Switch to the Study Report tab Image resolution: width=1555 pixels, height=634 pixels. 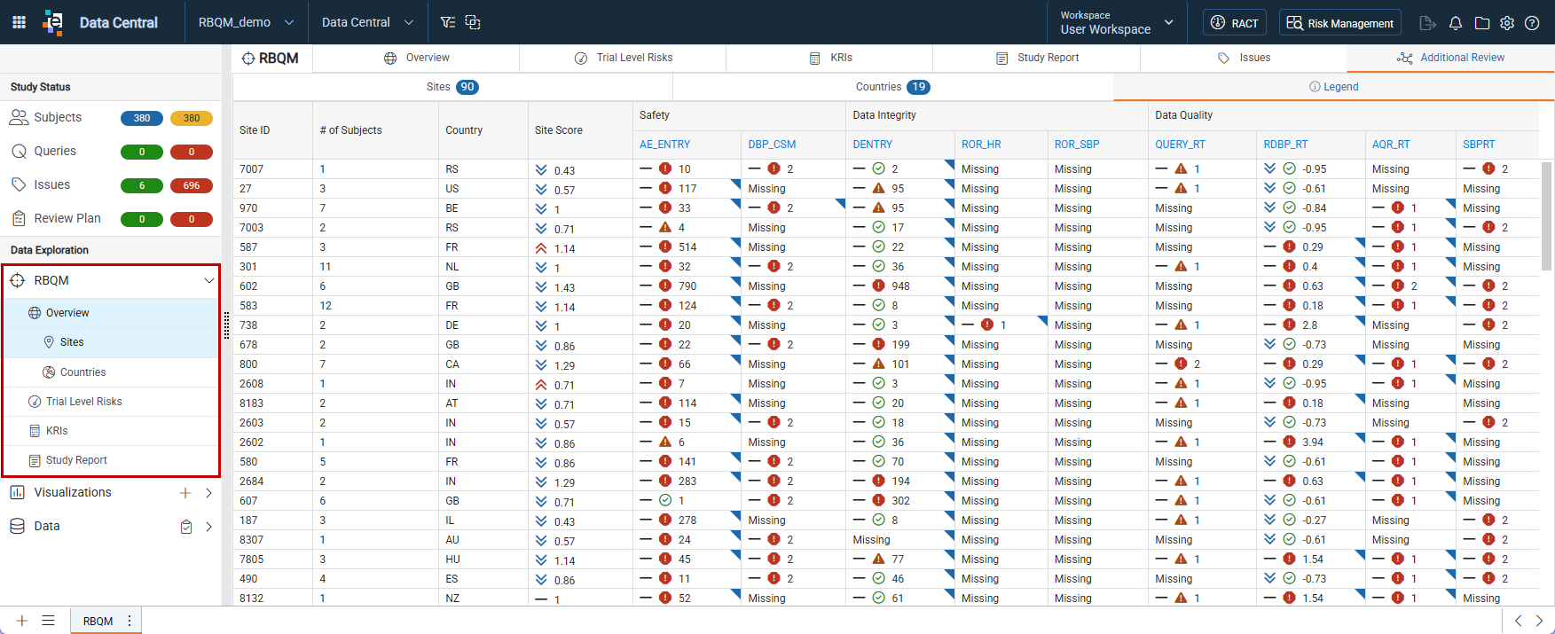point(1036,58)
